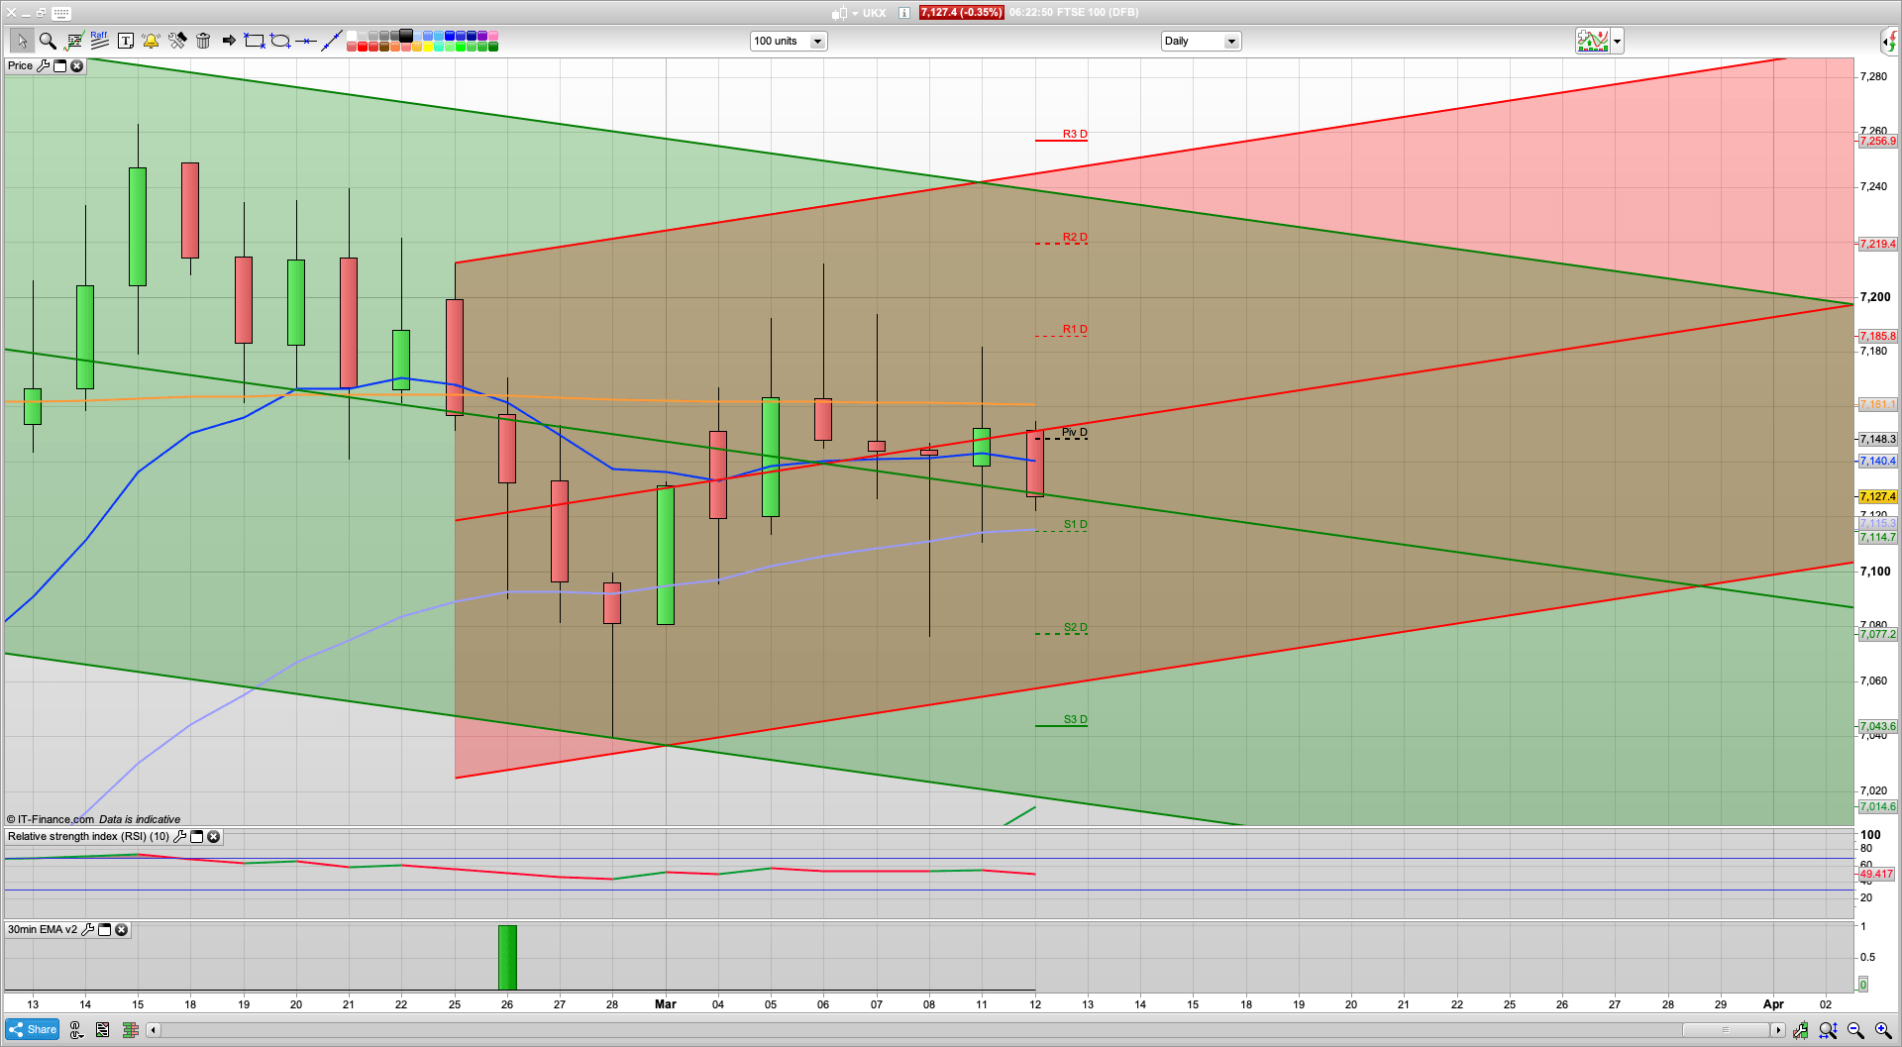Viewport: 1902px width, 1047px height.
Task: Select the ellipse drawing tool
Action: point(280,41)
